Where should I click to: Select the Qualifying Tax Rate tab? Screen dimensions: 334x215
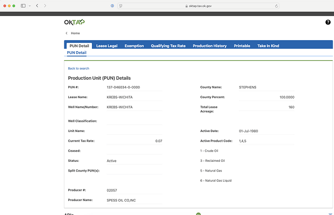coord(168,46)
